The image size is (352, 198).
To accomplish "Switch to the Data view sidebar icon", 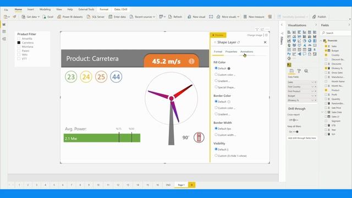I will pyautogui.click(x=4, y=32).
